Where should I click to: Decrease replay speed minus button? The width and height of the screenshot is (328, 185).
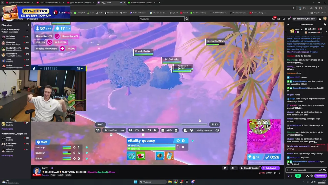pyautogui.click(x=163, y=130)
